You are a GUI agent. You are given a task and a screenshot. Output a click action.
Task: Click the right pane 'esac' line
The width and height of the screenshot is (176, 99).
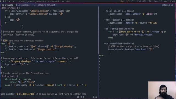pos(101,56)
